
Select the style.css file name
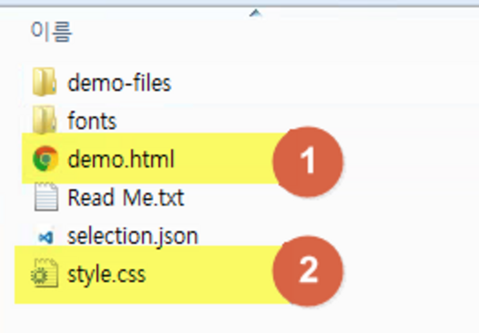tap(107, 275)
